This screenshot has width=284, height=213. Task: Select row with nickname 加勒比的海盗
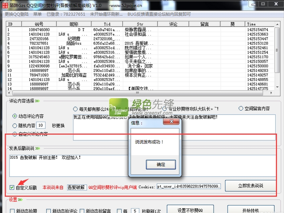point(140,75)
